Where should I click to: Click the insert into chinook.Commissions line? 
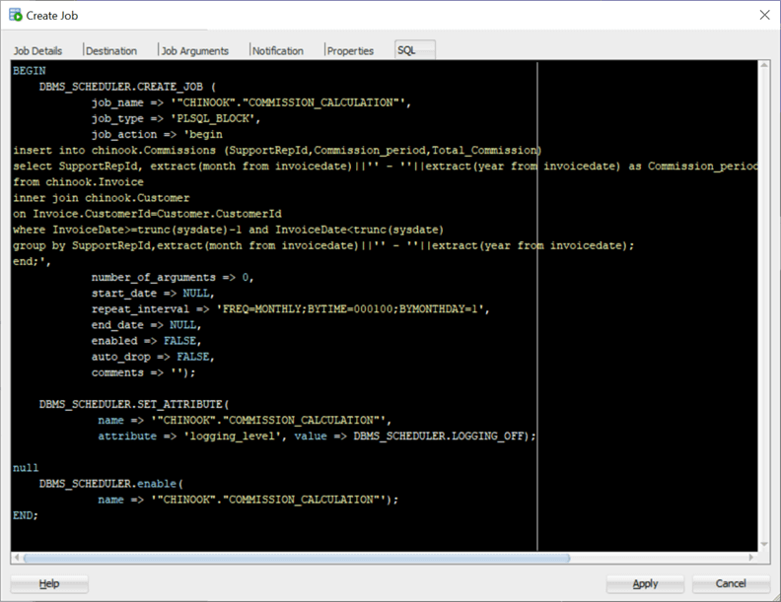277,150
